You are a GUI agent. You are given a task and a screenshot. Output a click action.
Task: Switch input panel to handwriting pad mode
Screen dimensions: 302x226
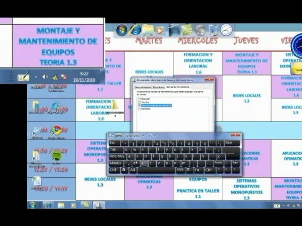click(x=111, y=136)
